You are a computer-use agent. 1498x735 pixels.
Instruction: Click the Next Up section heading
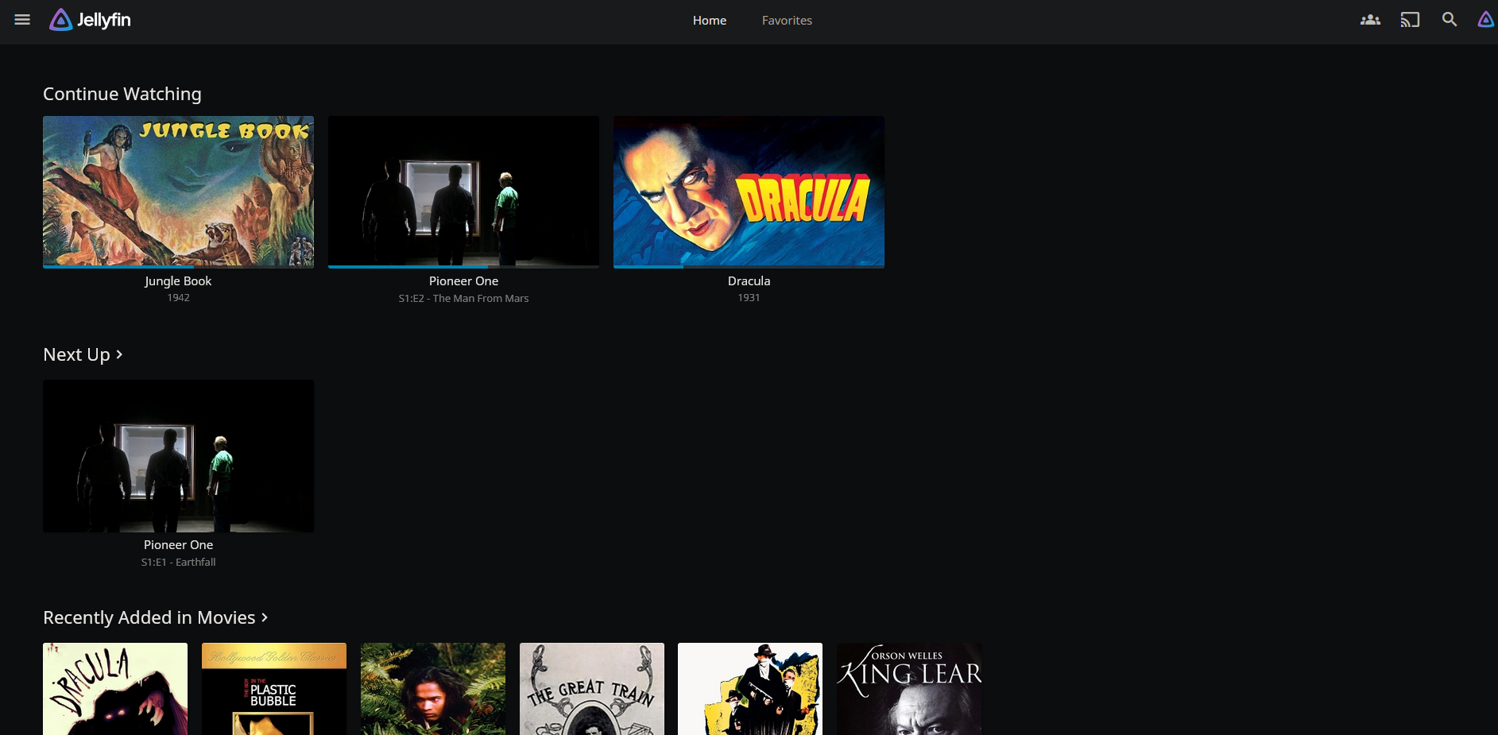76,354
